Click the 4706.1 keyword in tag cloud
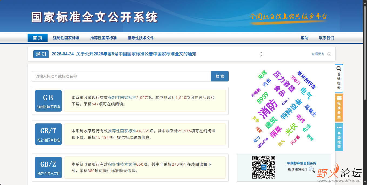 [286, 102]
